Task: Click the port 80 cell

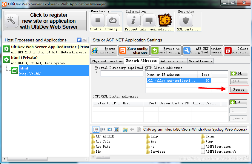Action: pos(205,81)
